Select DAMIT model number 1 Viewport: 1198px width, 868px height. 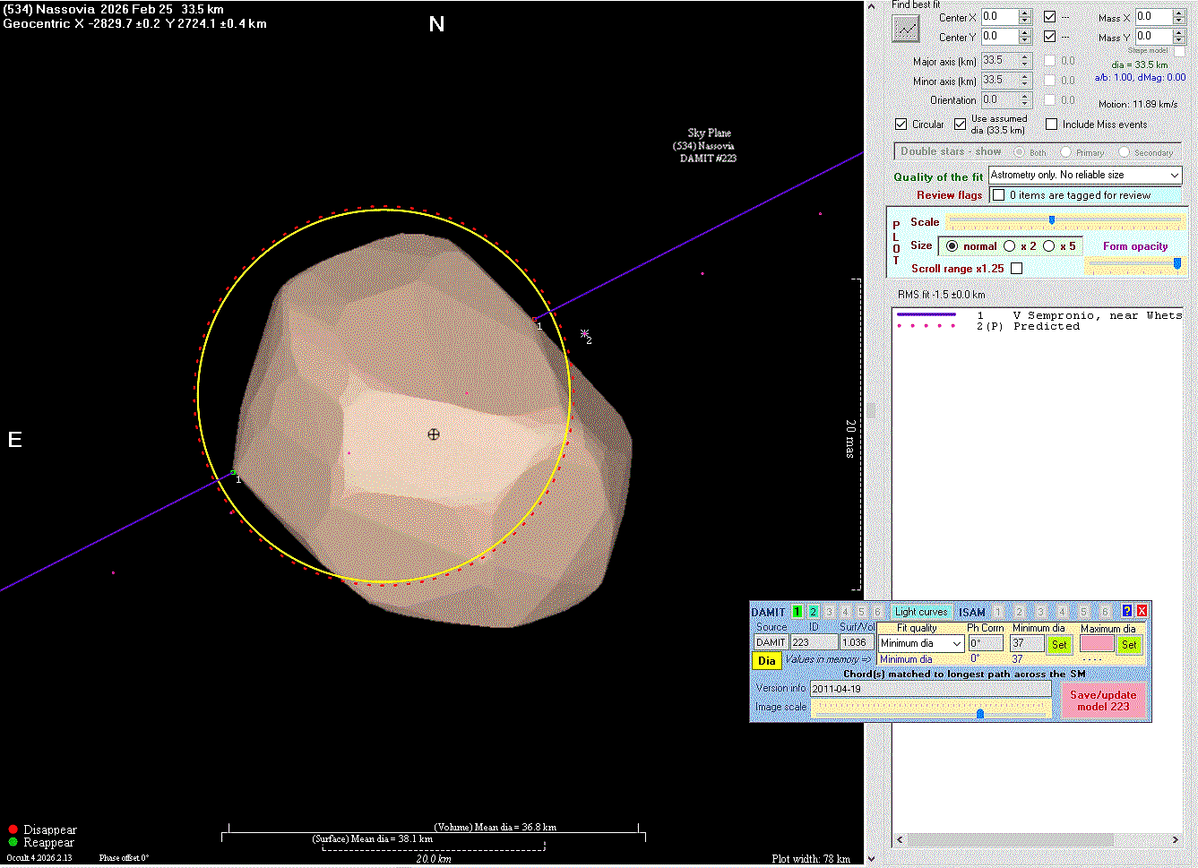797,612
